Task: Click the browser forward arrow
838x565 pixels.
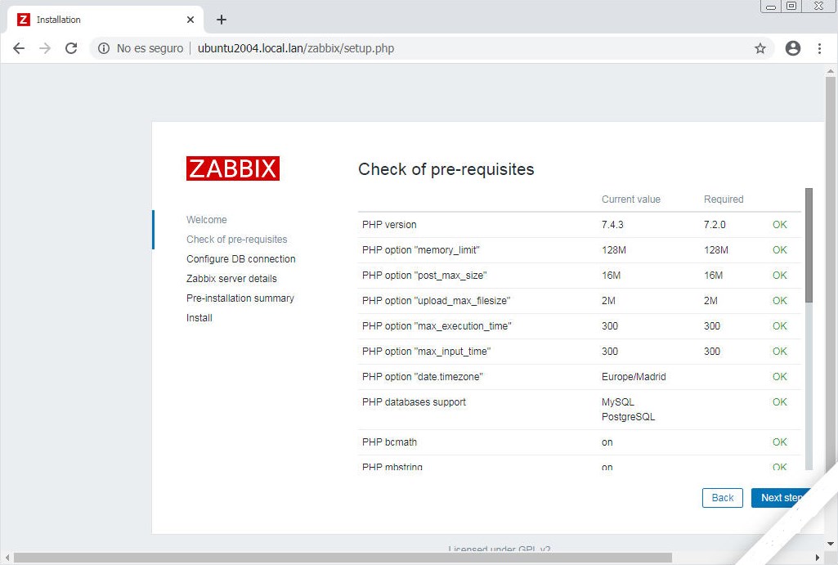Action: pyautogui.click(x=45, y=48)
